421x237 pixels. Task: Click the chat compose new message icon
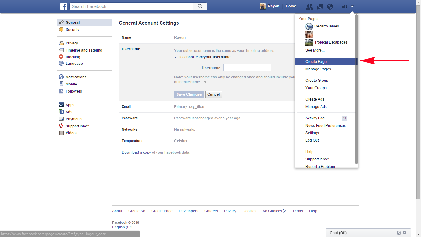point(399,233)
